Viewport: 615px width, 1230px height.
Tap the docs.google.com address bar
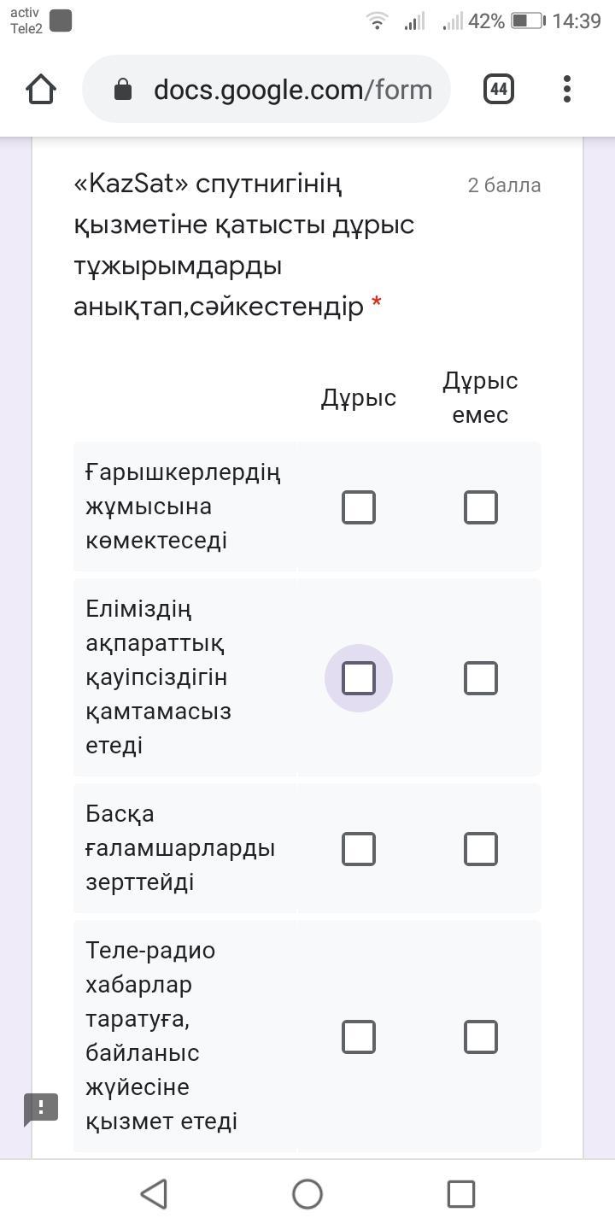point(292,90)
